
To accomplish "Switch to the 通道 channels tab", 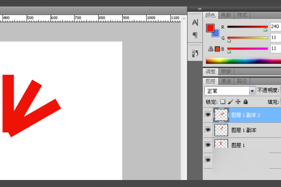I will point(227,81).
